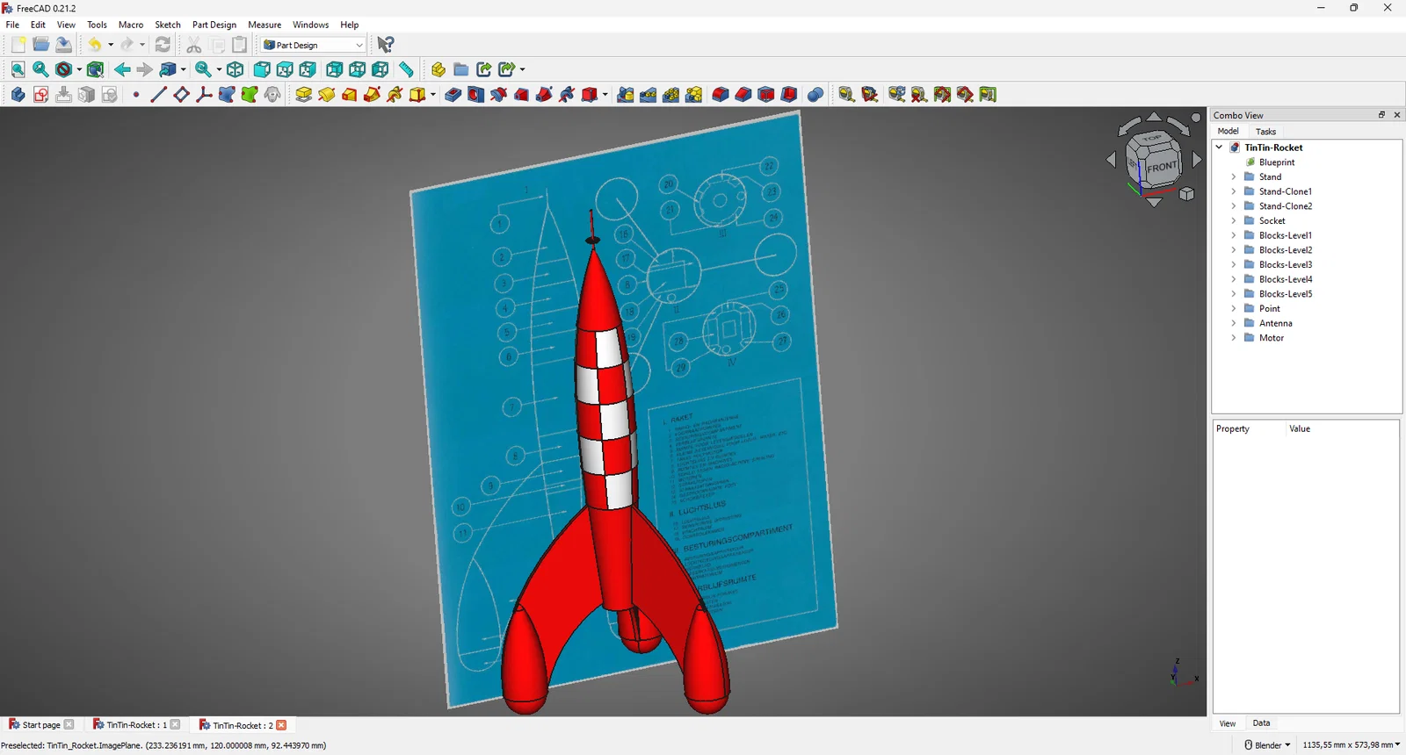The image size is (1406, 755).
Task: Create a local coordinate system
Action: click(205, 95)
